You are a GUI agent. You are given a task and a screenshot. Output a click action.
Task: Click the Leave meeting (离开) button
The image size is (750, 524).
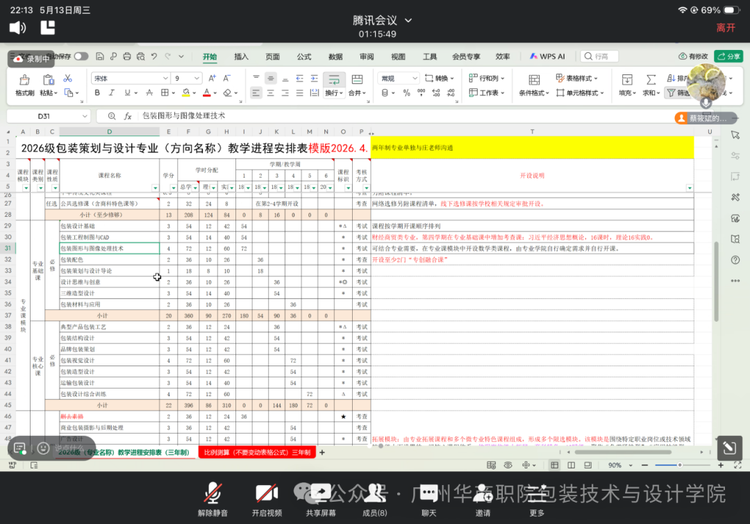(726, 28)
